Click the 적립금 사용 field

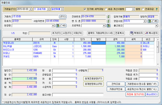coord(148,79)
